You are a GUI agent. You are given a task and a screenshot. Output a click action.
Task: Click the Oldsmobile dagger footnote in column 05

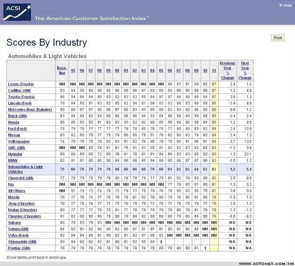[x=161, y=242]
